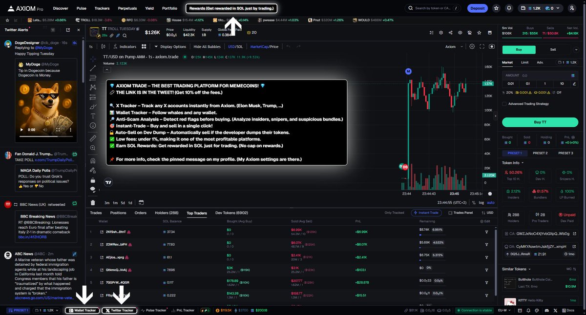Toggle Hide All Bubbles
586x315 pixels.
pos(207,47)
